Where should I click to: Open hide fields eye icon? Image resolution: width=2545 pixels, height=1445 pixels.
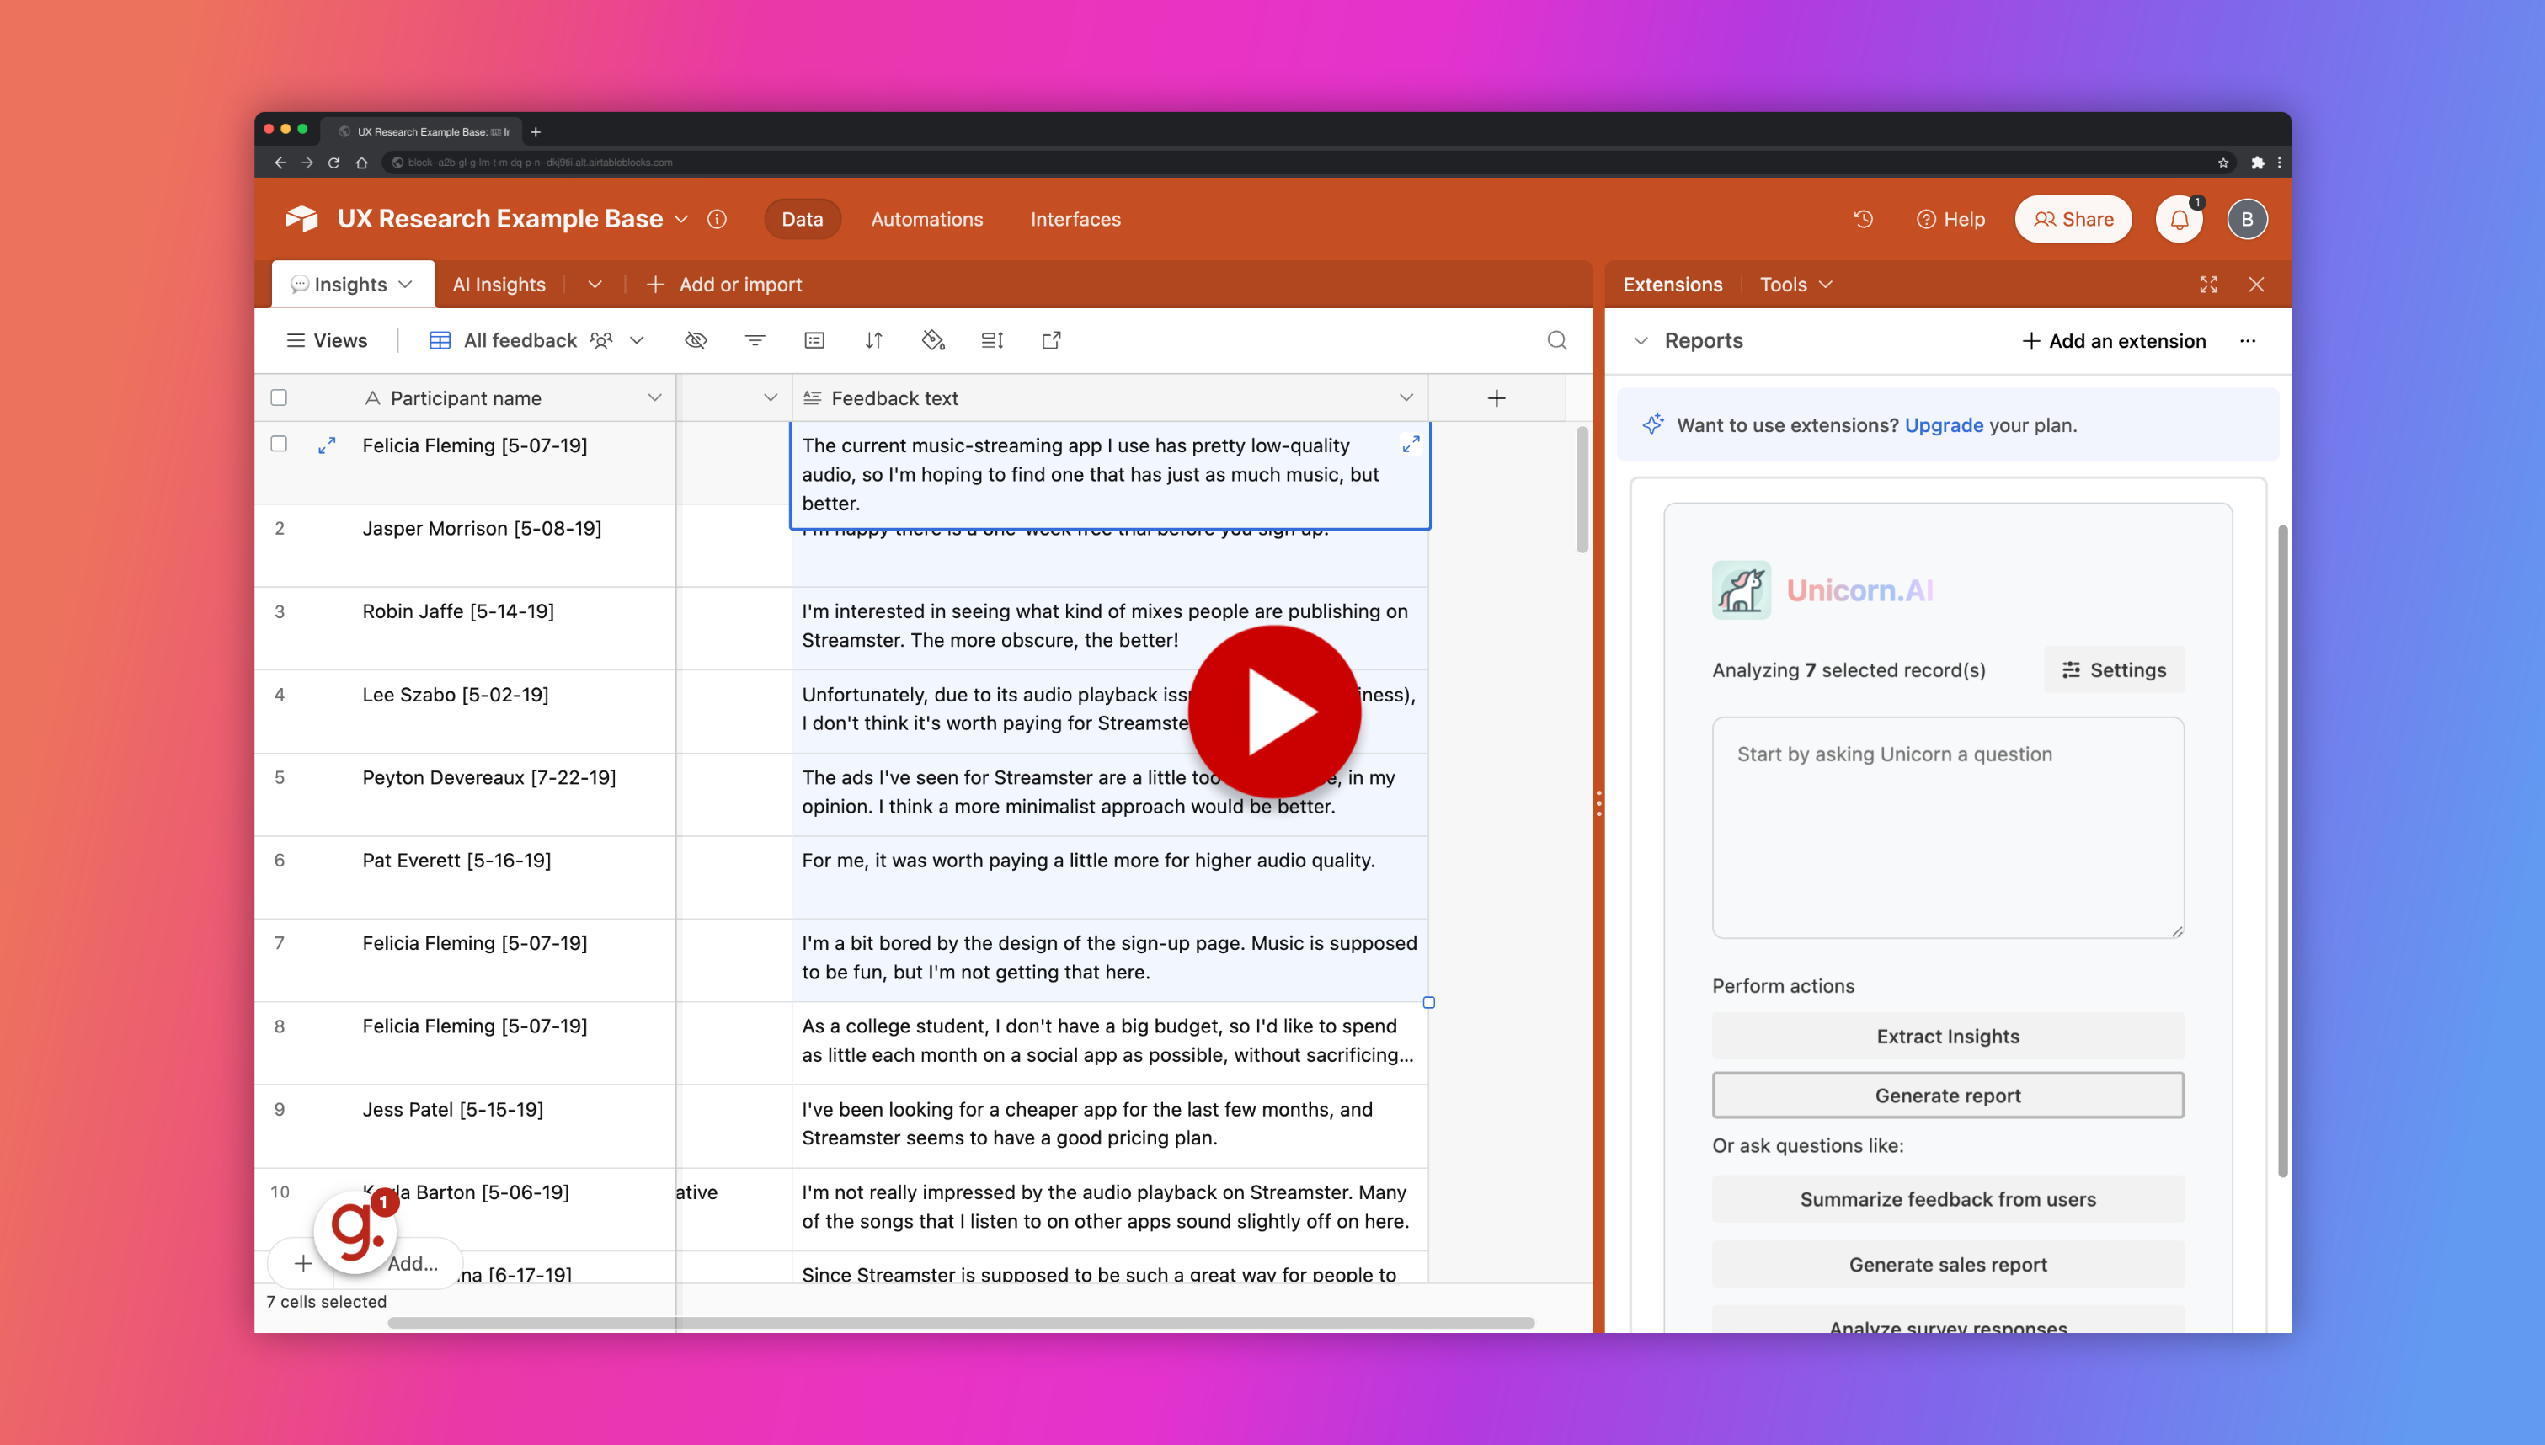[696, 340]
